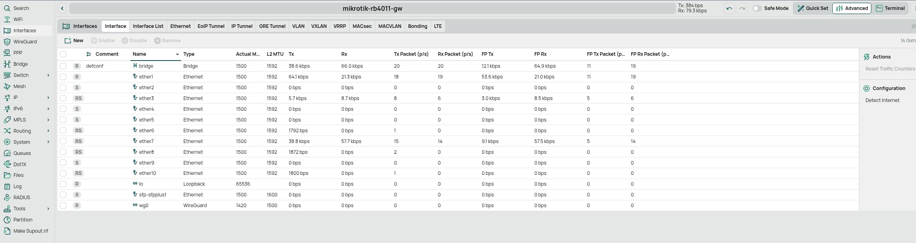Open the Partition section icon

pyautogui.click(x=7, y=219)
